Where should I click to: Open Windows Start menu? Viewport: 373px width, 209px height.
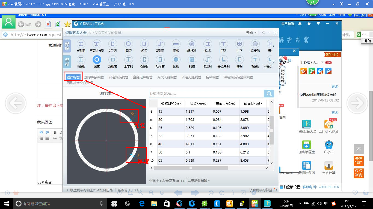7,204
